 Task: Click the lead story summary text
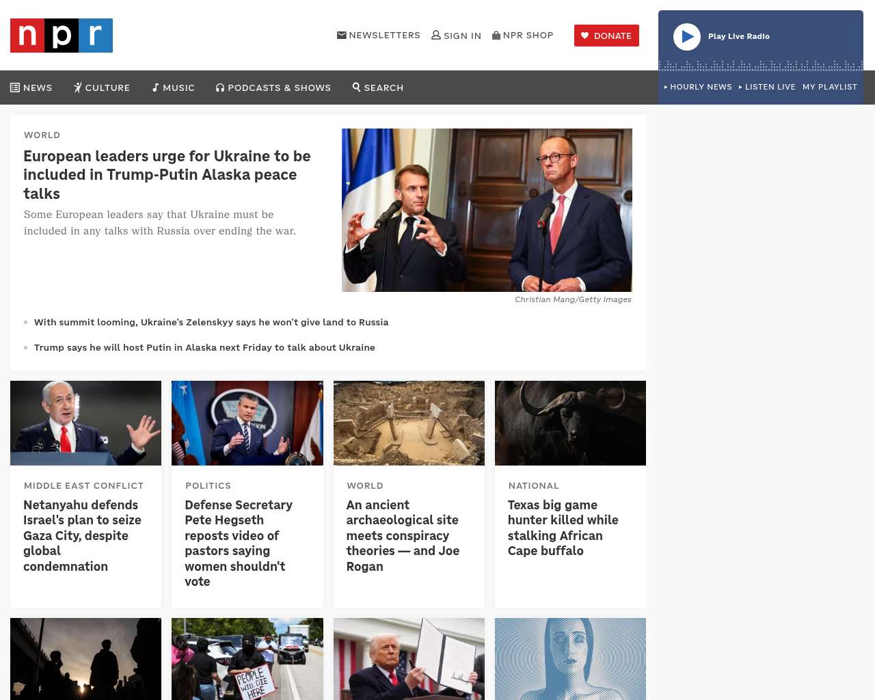(160, 223)
